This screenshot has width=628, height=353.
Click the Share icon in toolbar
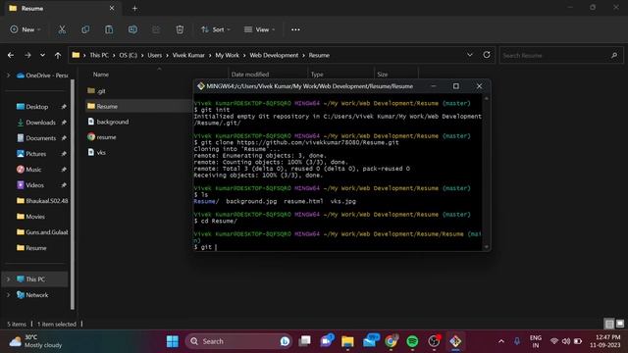pyautogui.click(x=156, y=29)
